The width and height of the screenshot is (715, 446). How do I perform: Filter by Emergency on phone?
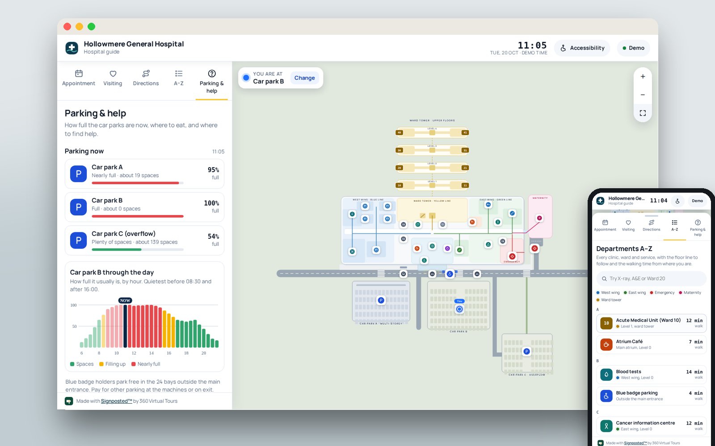tap(662, 293)
